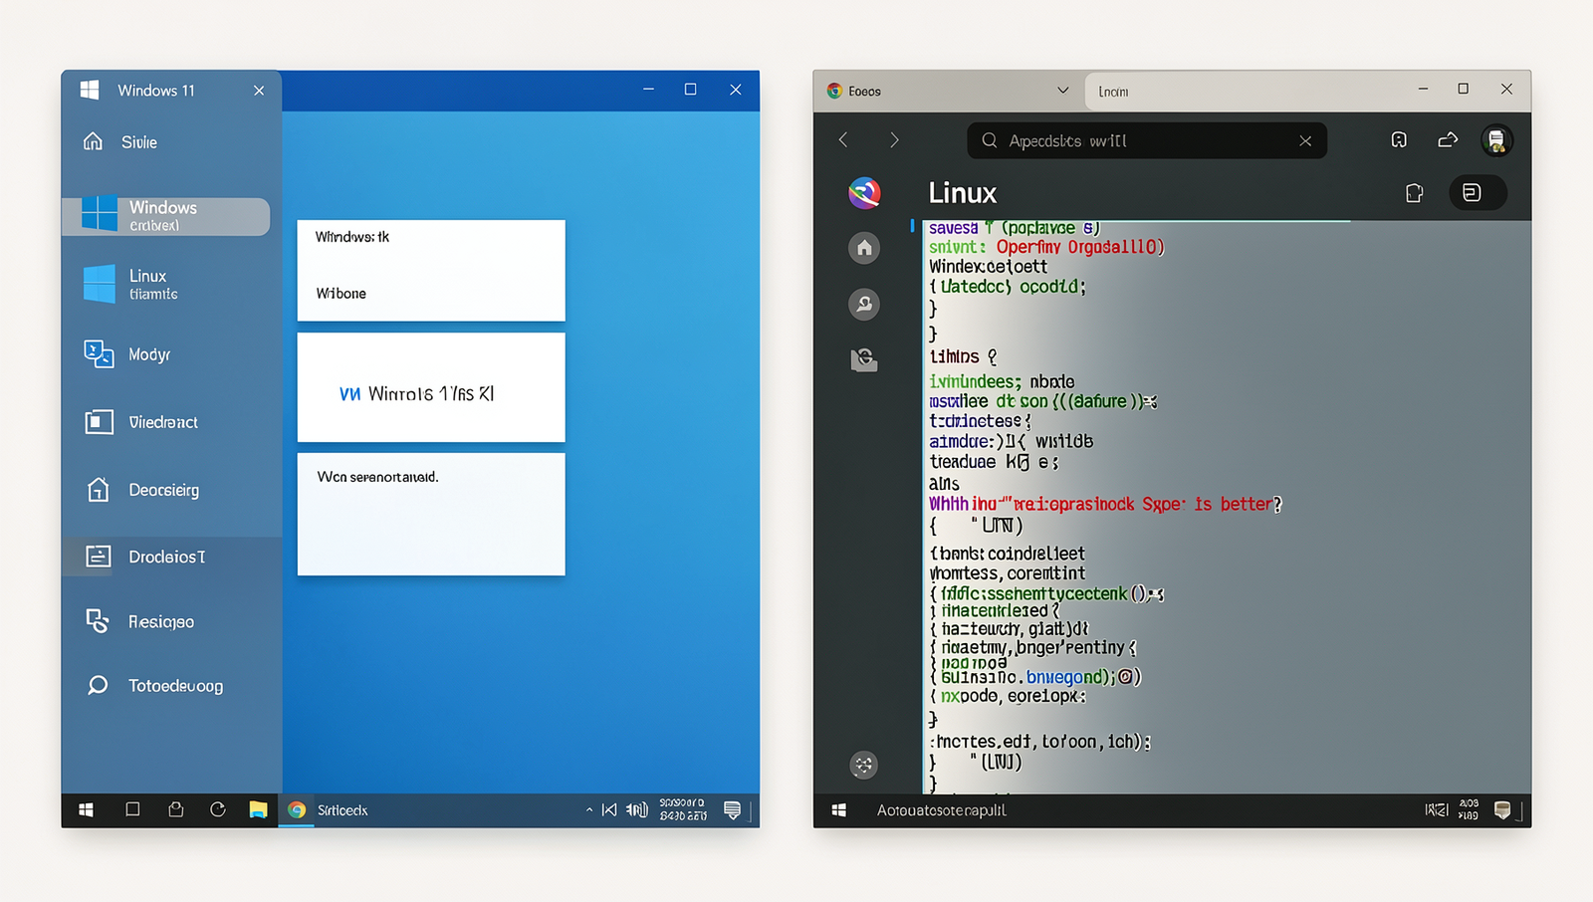Click the Windows logo in Windows 11 tab
Image resolution: width=1593 pixels, height=902 pixels.
90,90
